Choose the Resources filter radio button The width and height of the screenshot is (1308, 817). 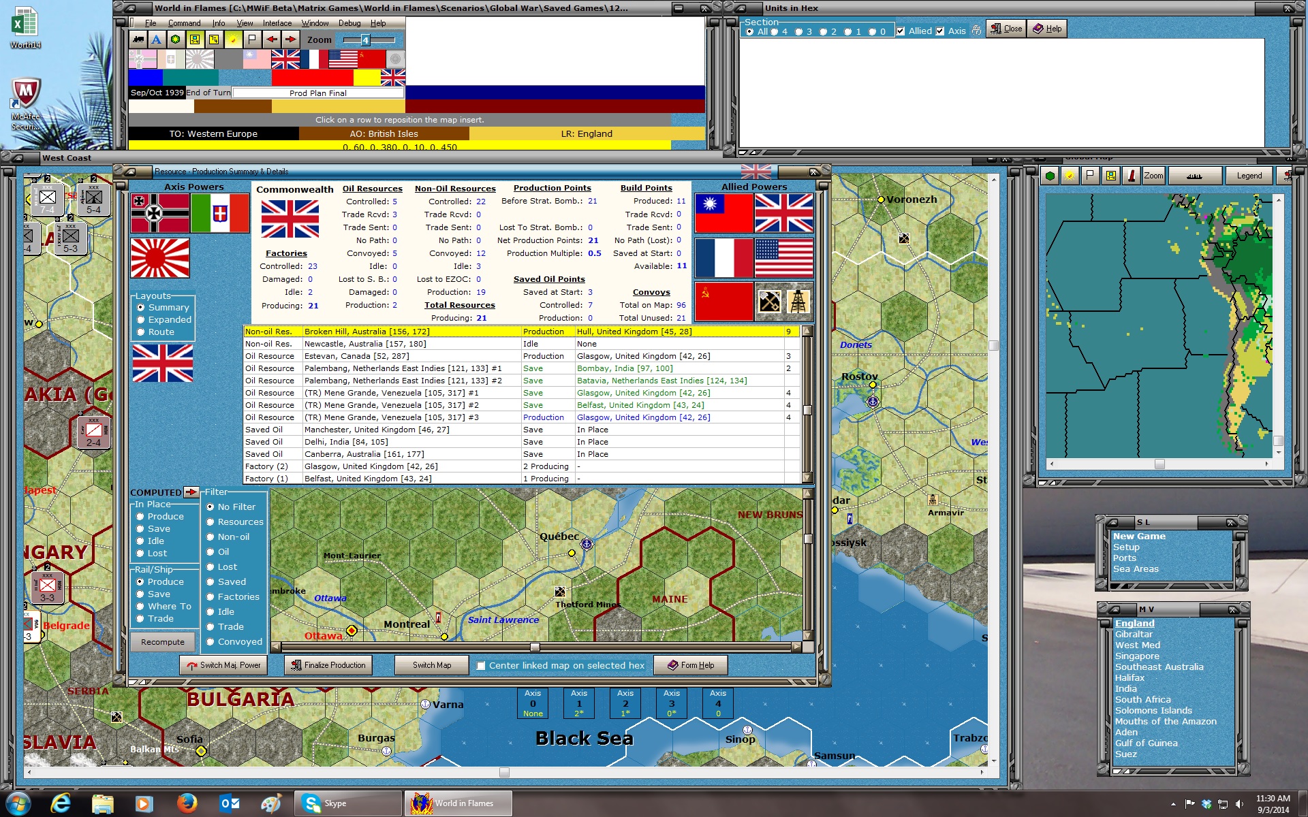(211, 522)
